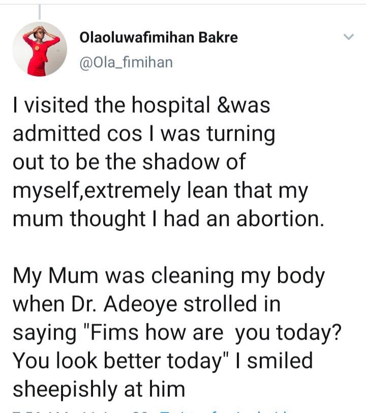Follow the thread connector line above avatar
This screenshot has height=413, width=366.
[x=40, y=12]
